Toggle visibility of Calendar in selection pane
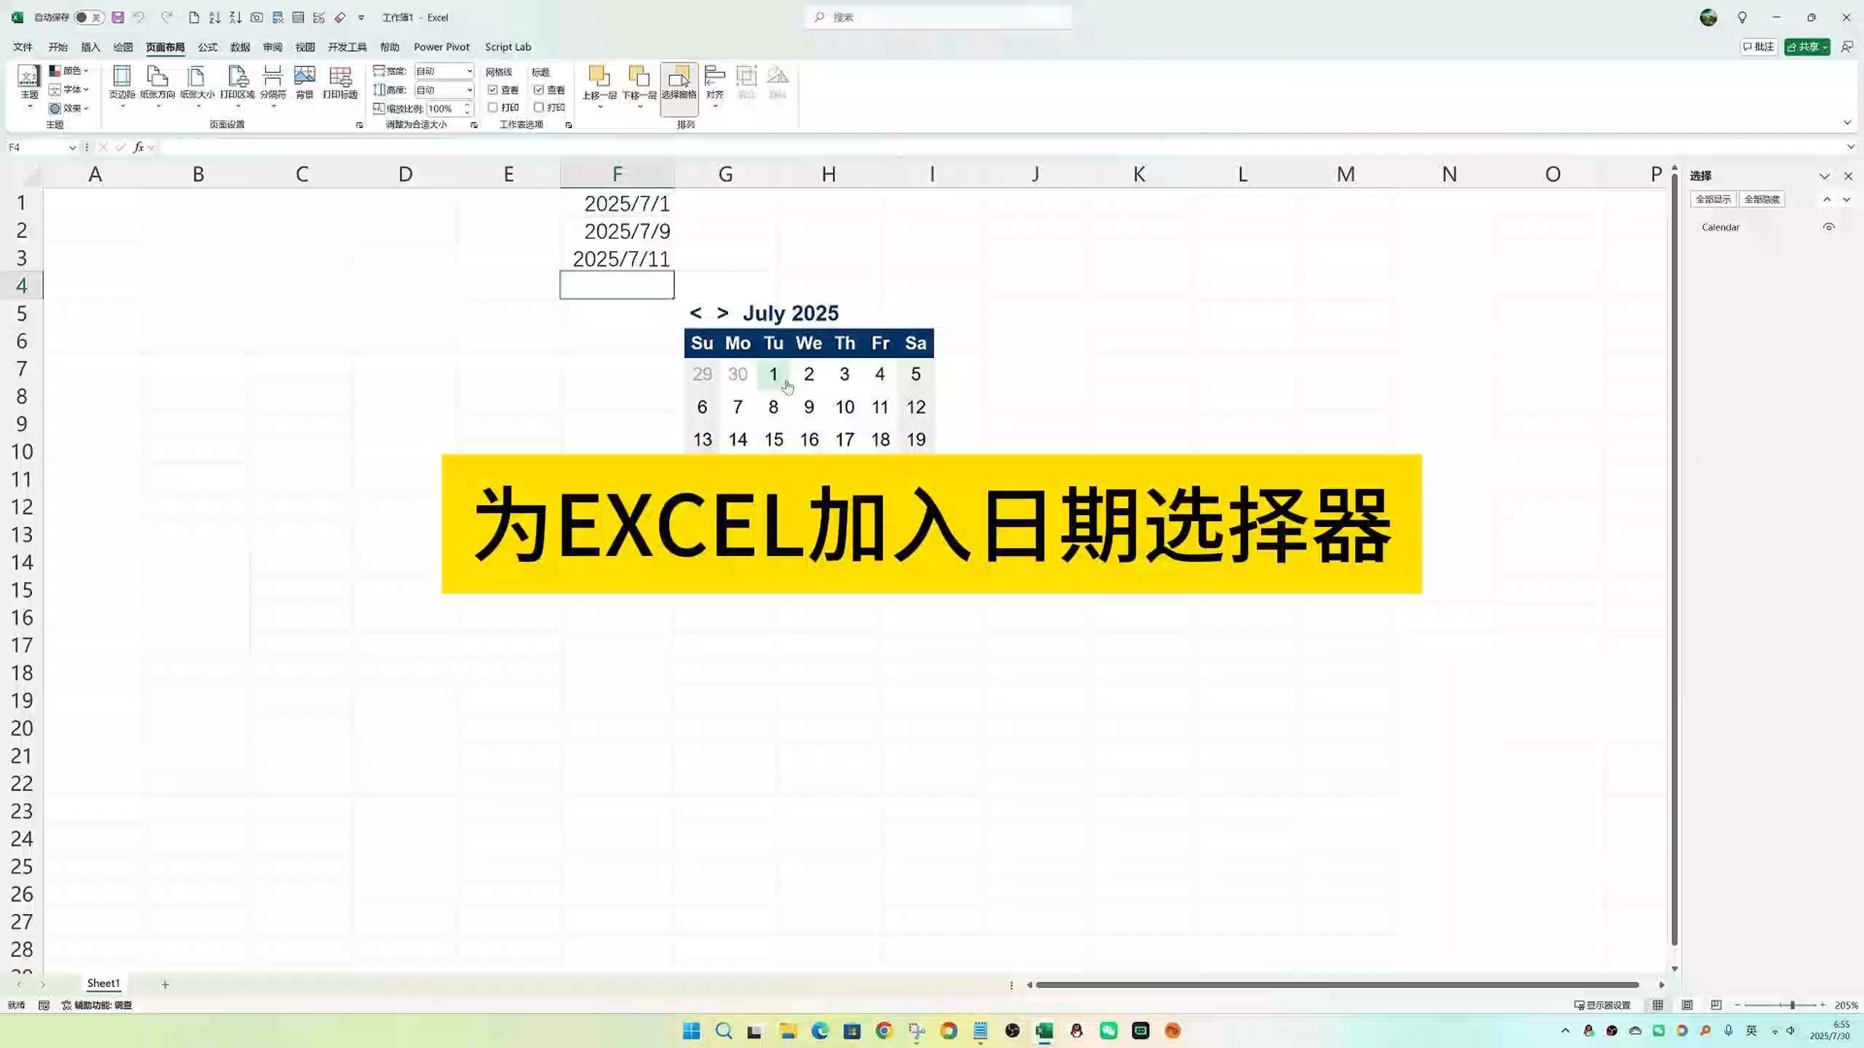The width and height of the screenshot is (1864, 1048). (1830, 226)
